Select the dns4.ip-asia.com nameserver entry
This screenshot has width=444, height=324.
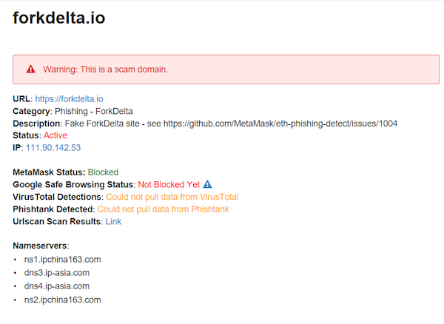pos(57,286)
